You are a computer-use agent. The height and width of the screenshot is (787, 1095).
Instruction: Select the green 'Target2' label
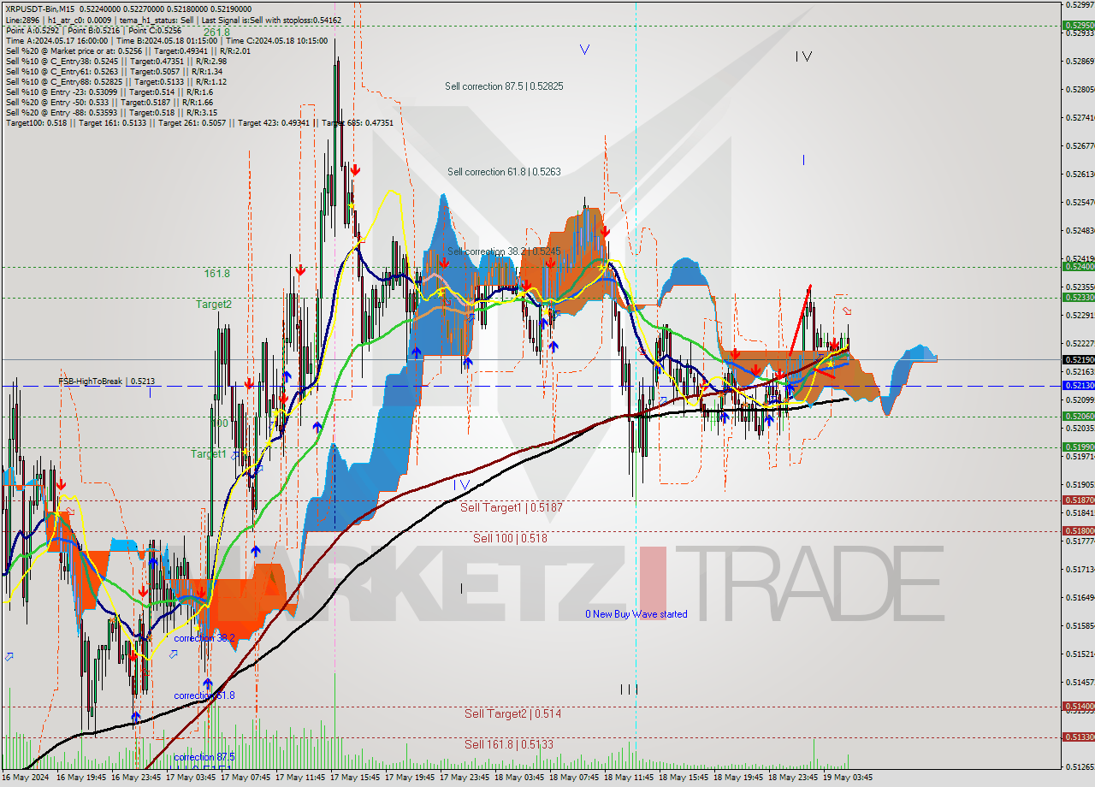tap(213, 304)
